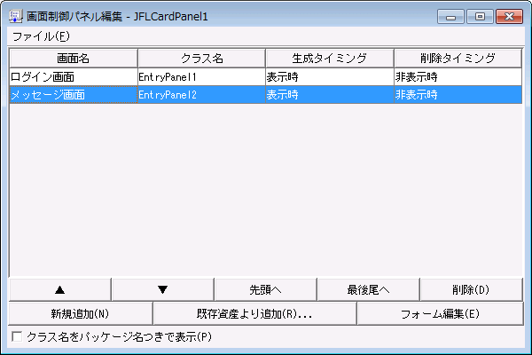Minimize the 画面制御パネル編集 window
Screen dimensions: 532x355
pos(450,16)
